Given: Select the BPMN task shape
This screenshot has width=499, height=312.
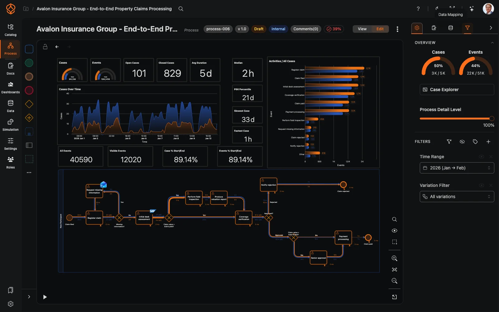Looking at the screenshot, I should point(29,49).
